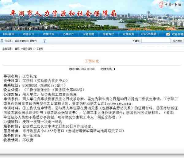Open the 专题专栏 menu item
Screen dimensions: 184x158
[x=109, y=34]
